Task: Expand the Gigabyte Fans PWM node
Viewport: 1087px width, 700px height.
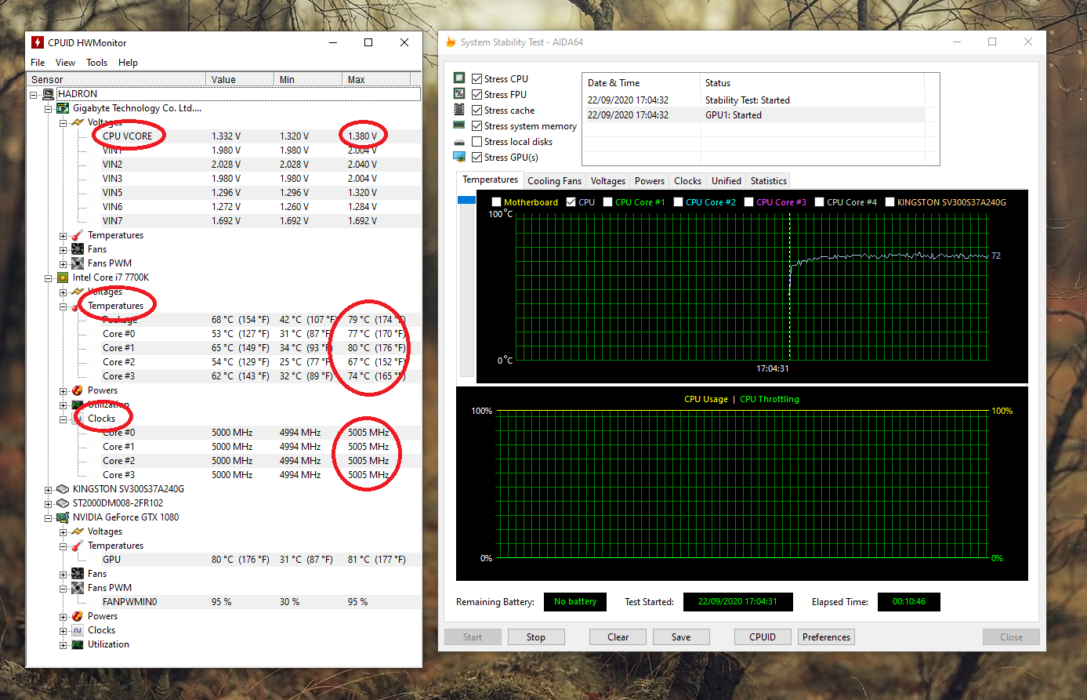Action: tap(63, 263)
